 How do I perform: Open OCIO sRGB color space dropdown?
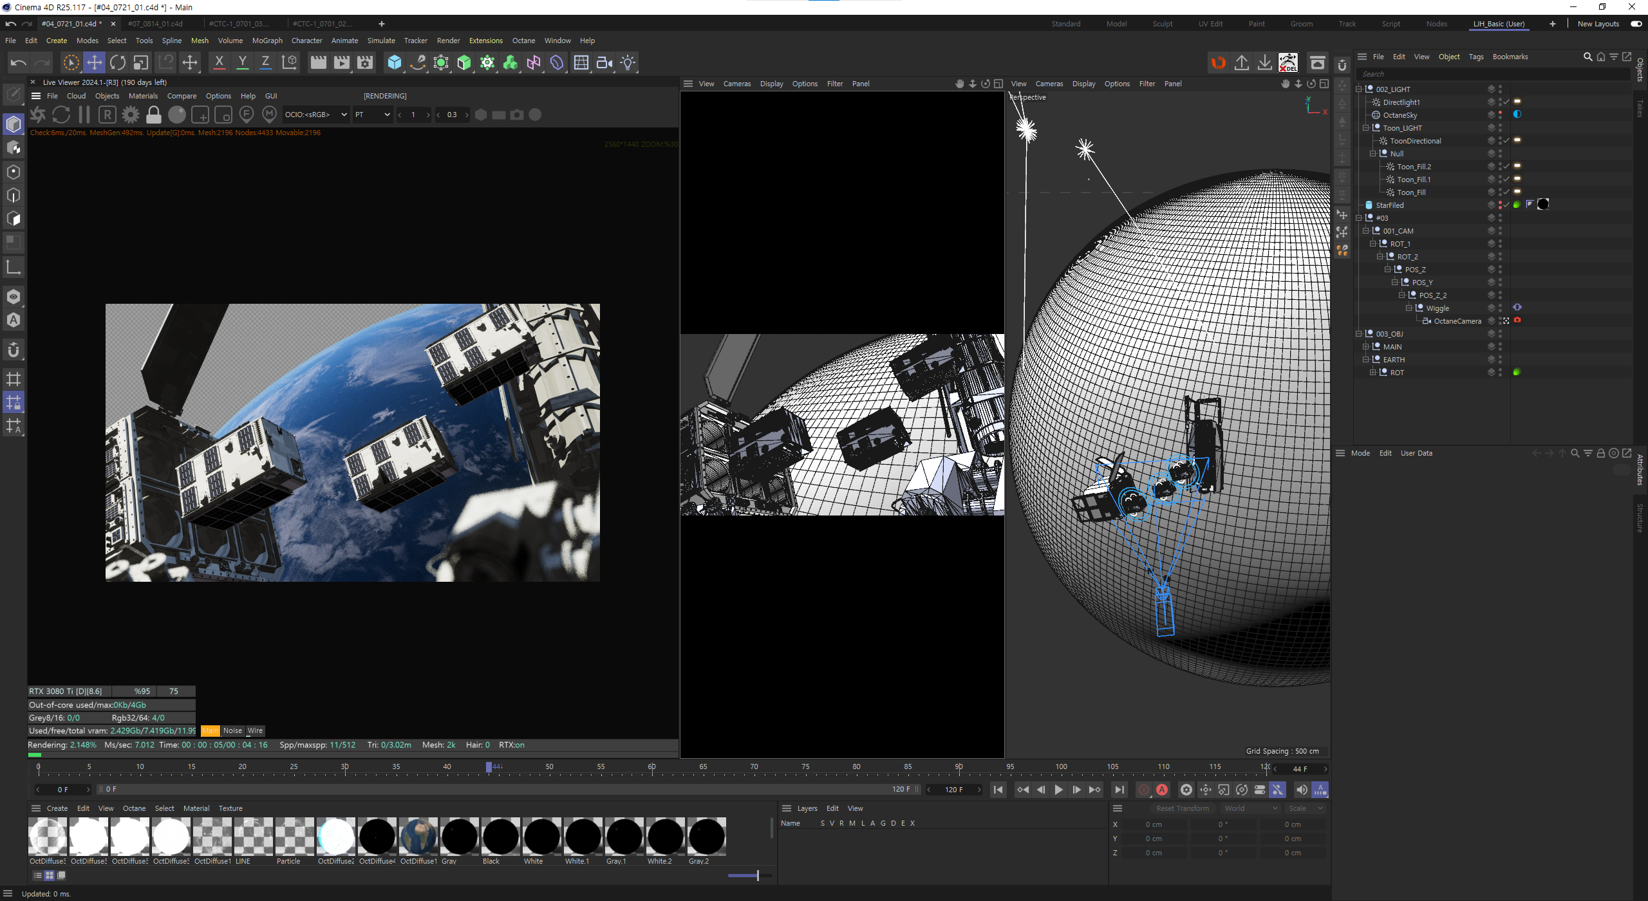315,115
